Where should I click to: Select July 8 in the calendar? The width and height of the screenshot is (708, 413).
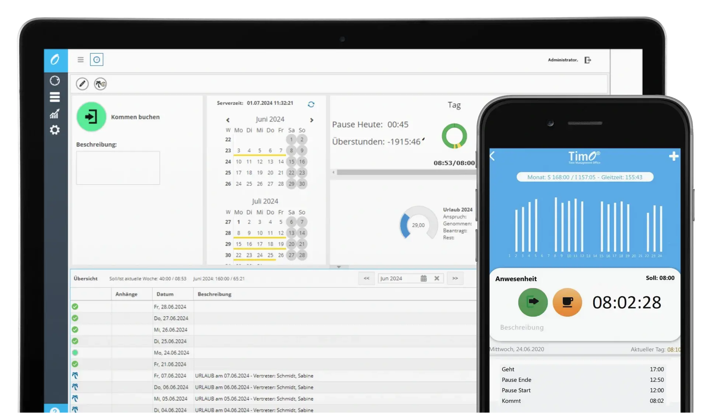(x=239, y=233)
